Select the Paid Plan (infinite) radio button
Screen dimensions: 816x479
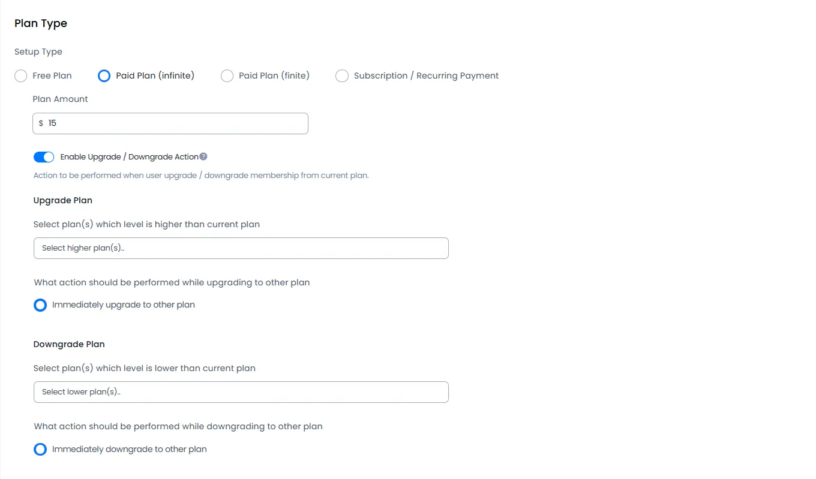coord(104,76)
